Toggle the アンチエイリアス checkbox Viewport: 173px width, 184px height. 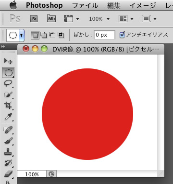click(122, 35)
